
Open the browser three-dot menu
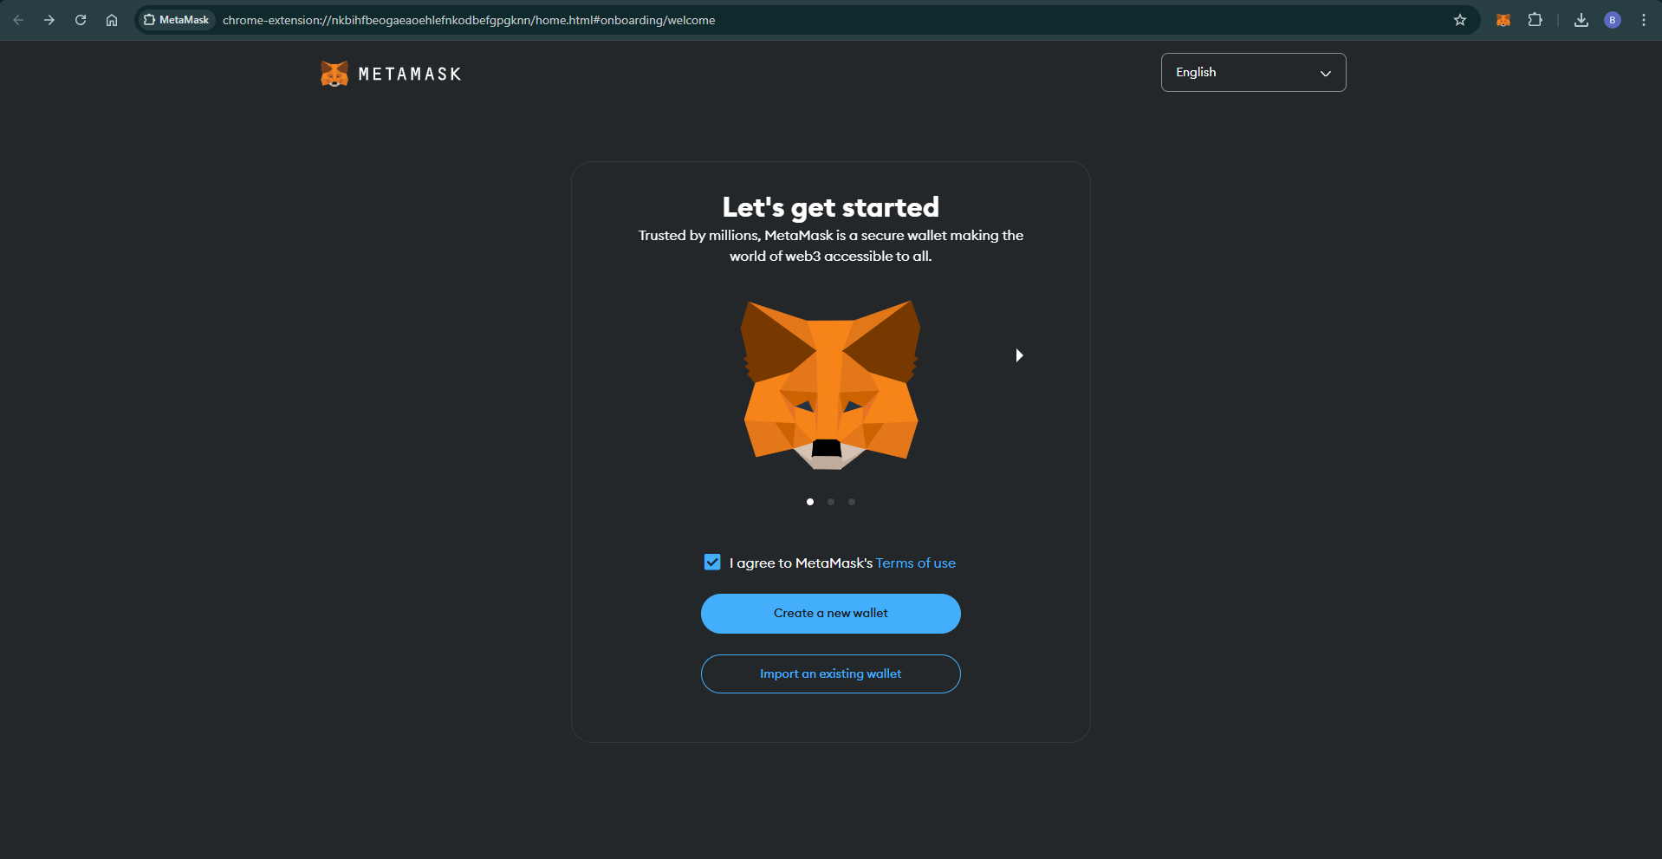1644,20
